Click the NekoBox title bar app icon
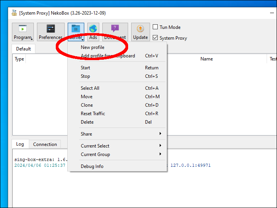 14,13
